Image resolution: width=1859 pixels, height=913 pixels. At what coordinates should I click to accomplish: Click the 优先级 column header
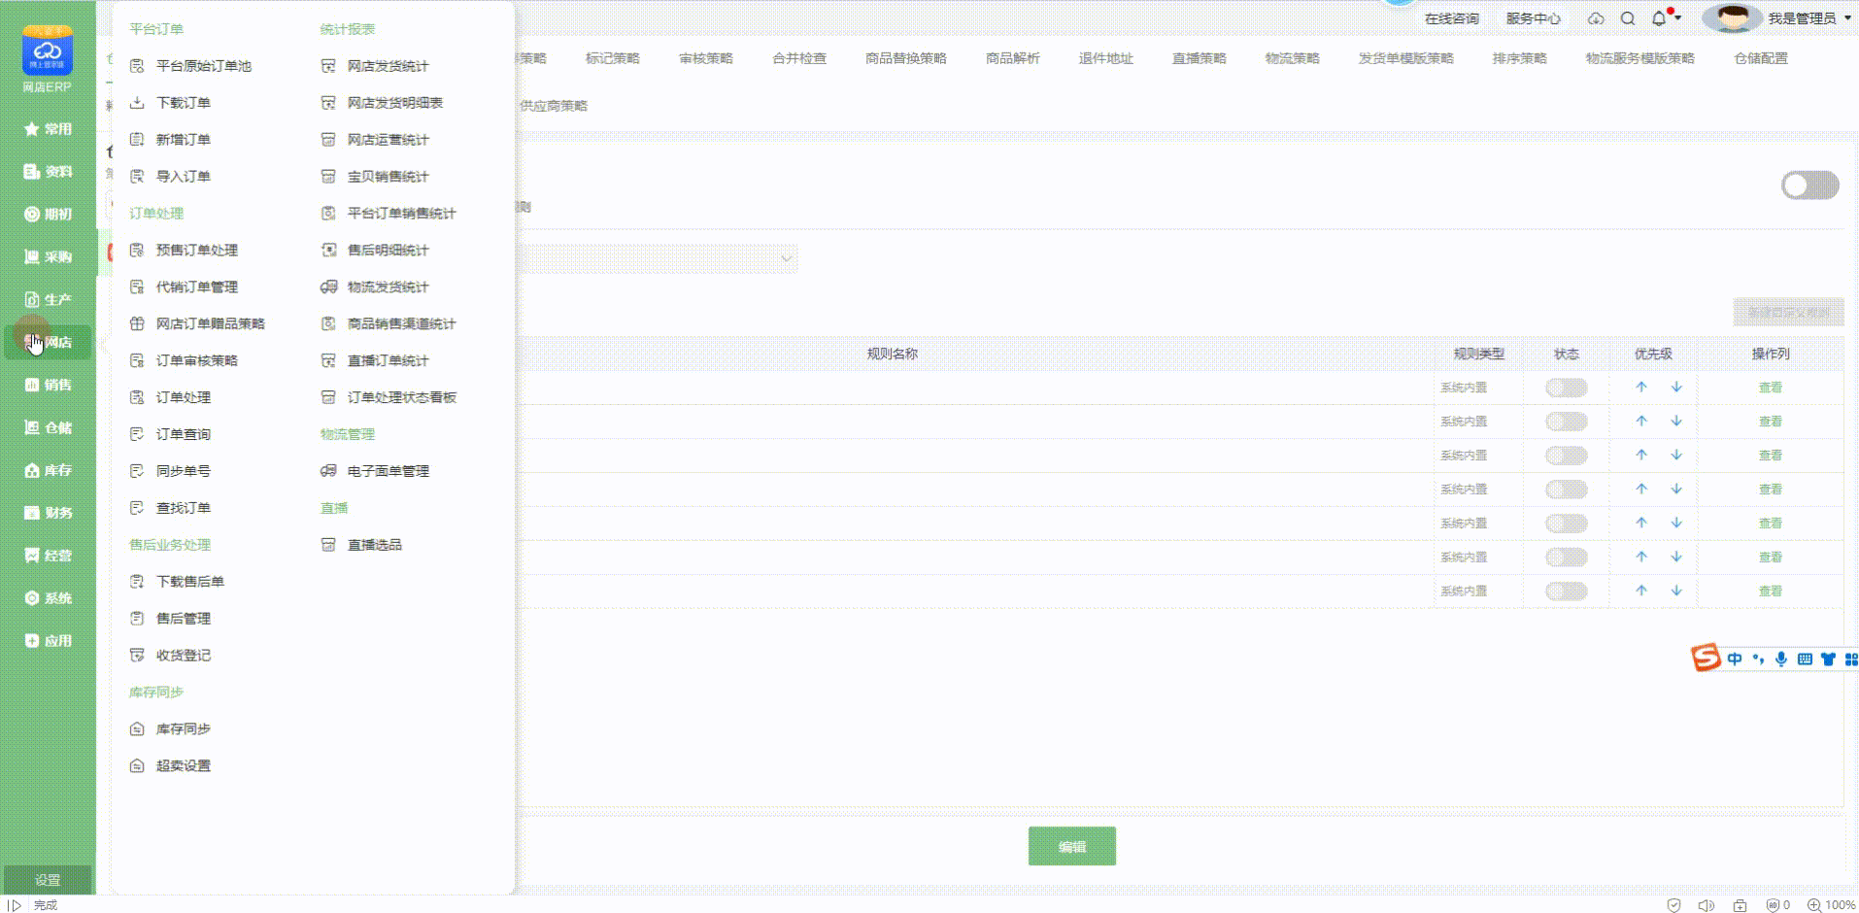1653,354
